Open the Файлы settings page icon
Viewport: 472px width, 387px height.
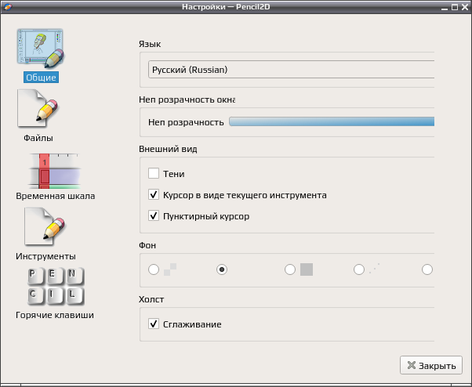coord(38,110)
